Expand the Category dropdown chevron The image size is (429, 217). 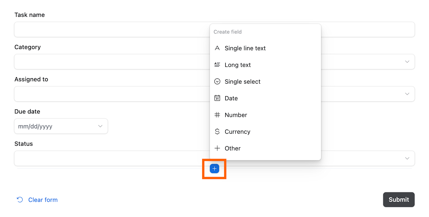pos(407,62)
